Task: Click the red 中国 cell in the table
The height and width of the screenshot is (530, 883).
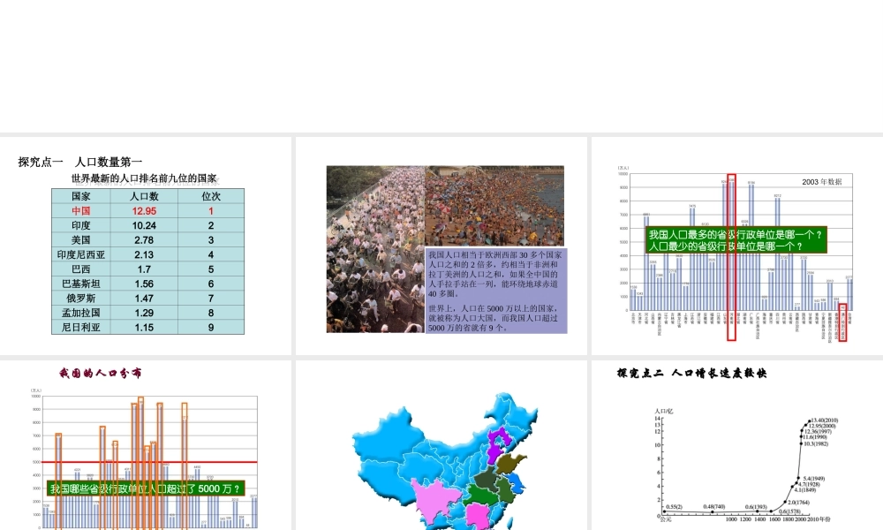Action: click(x=81, y=210)
